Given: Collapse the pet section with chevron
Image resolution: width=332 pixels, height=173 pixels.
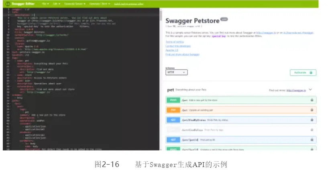Looking at the screenshot, I should pos(310,90).
